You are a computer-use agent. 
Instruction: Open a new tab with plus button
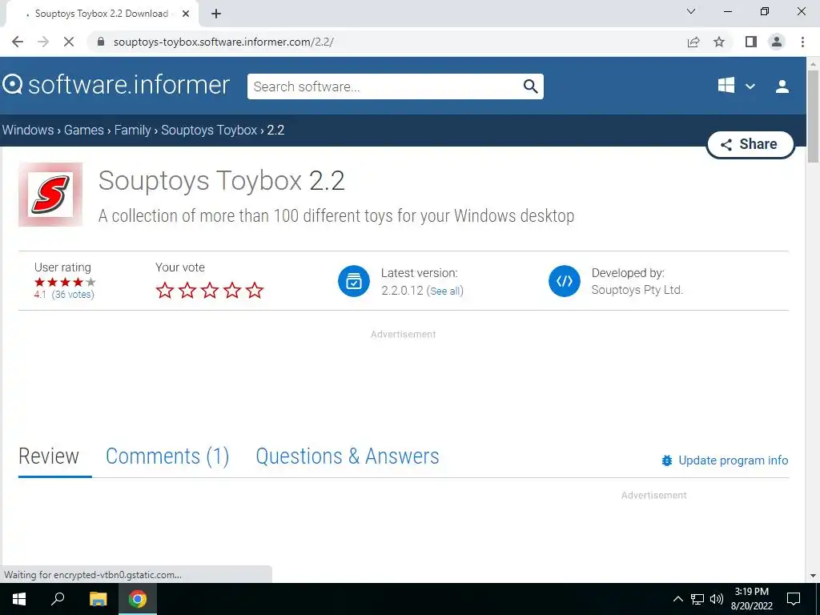tap(216, 14)
